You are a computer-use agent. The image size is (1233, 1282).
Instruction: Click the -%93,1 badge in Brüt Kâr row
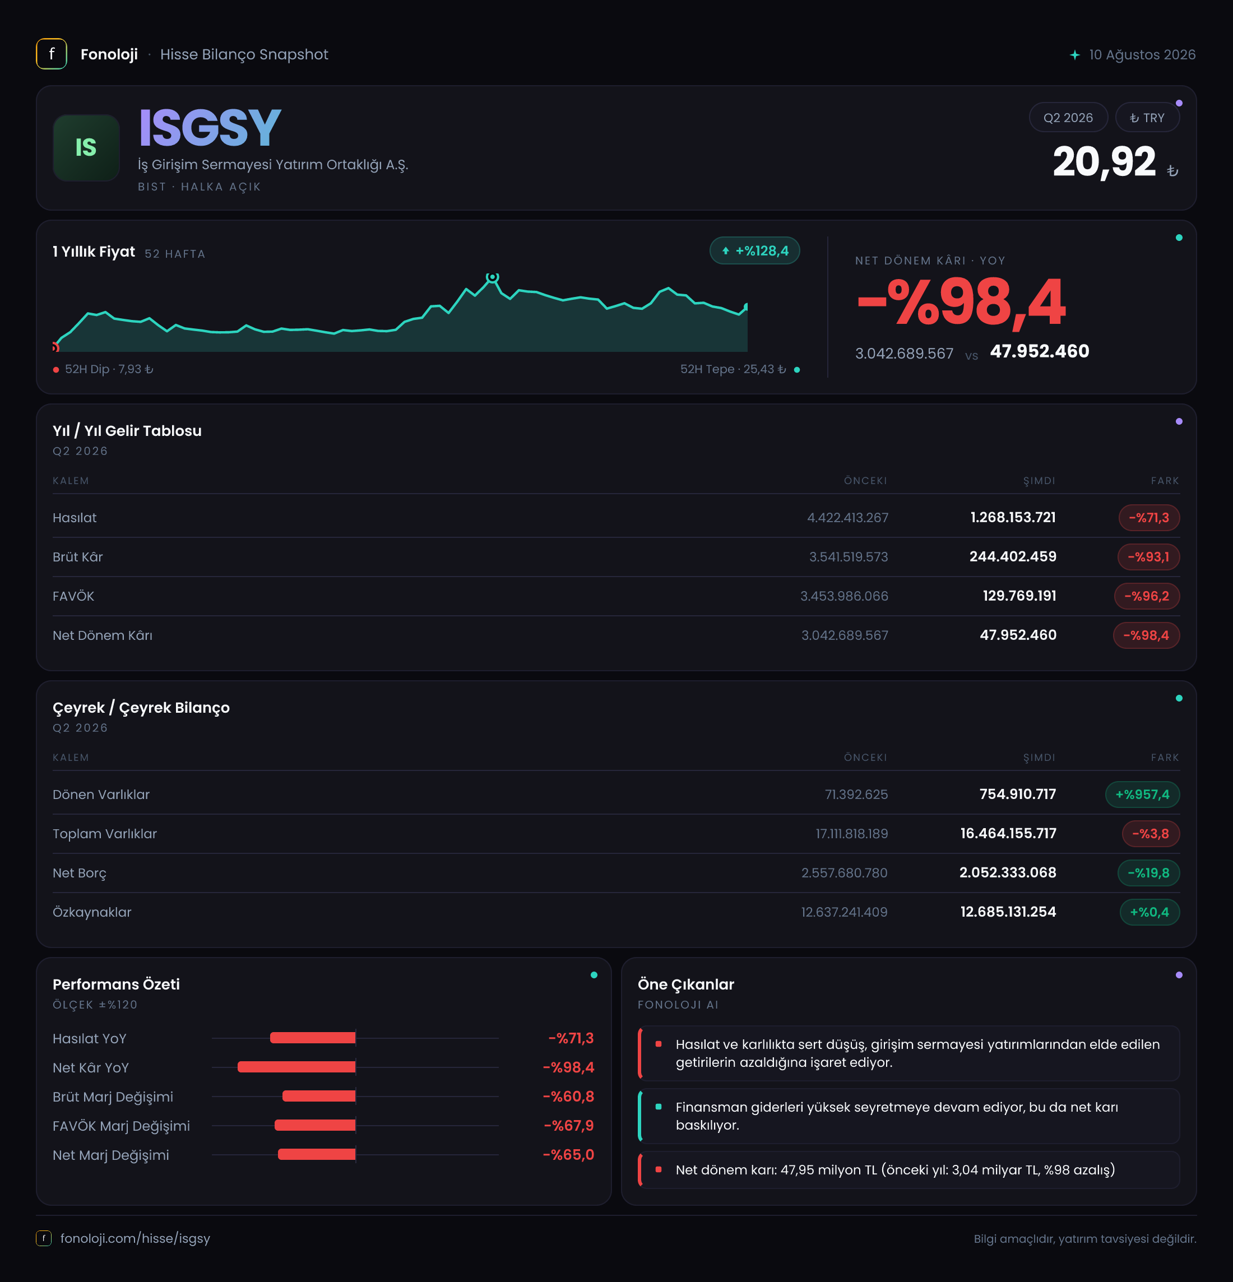point(1148,556)
